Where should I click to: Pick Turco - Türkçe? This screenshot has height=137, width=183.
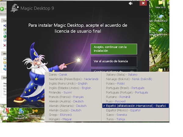[116, 119]
